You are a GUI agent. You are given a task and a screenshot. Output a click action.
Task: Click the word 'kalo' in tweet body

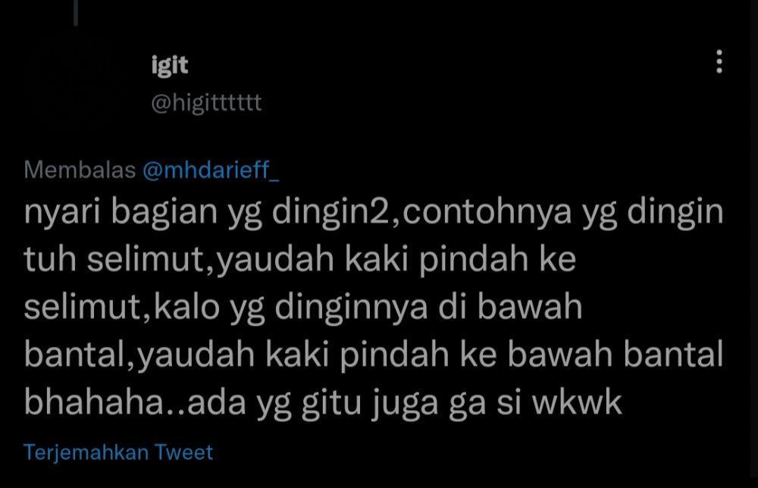point(186,307)
